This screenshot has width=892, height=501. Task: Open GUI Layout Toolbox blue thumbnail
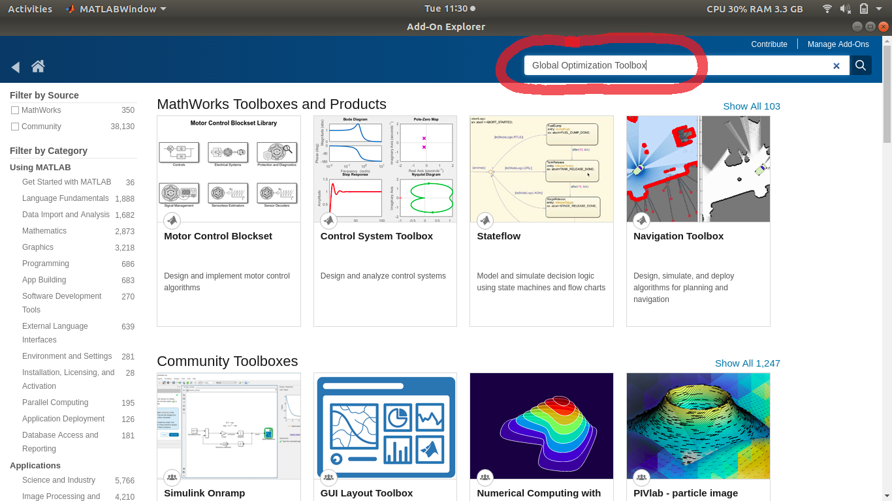[385, 426]
